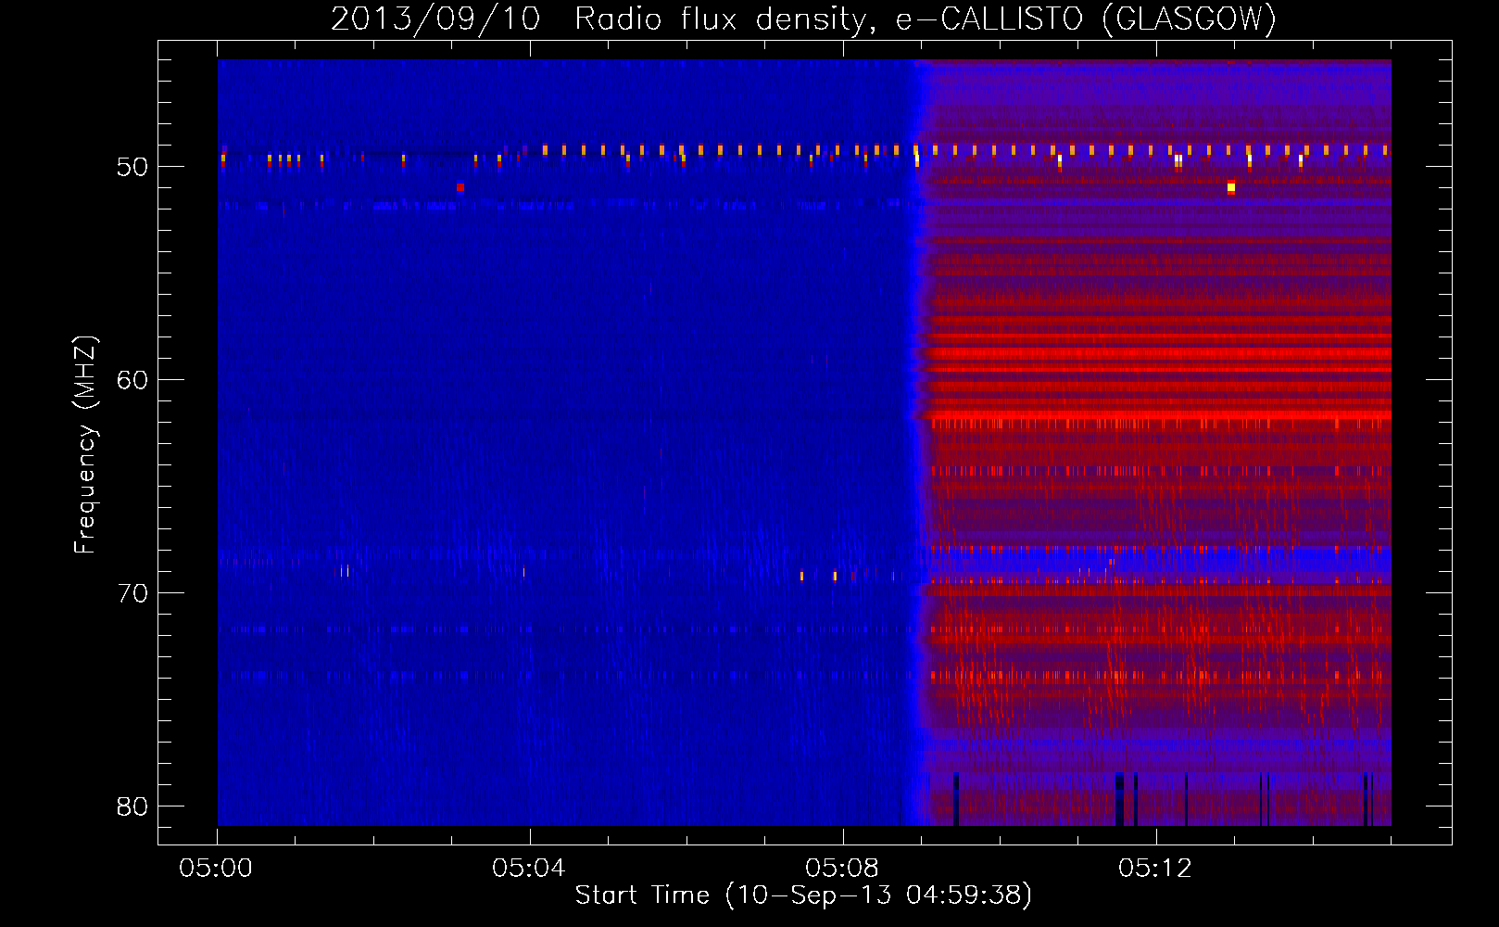This screenshot has width=1499, height=927.
Task: Click the "Frequency (MHZ)" axis label
Action: [85, 445]
